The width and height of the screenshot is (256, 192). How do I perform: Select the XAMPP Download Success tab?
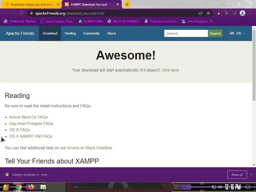pos(91,4)
